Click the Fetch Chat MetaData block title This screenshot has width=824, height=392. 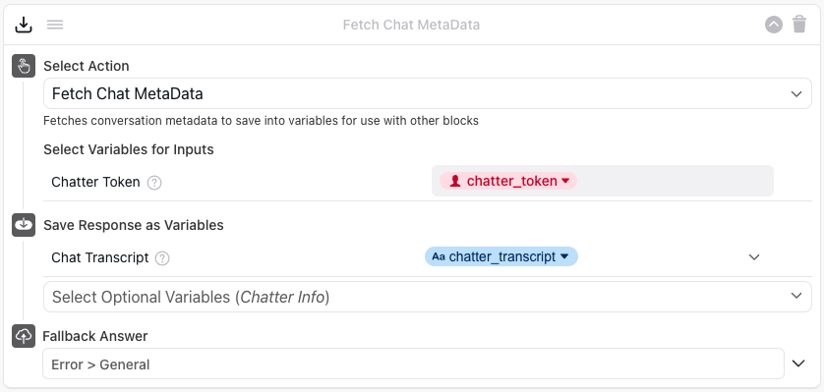point(411,25)
